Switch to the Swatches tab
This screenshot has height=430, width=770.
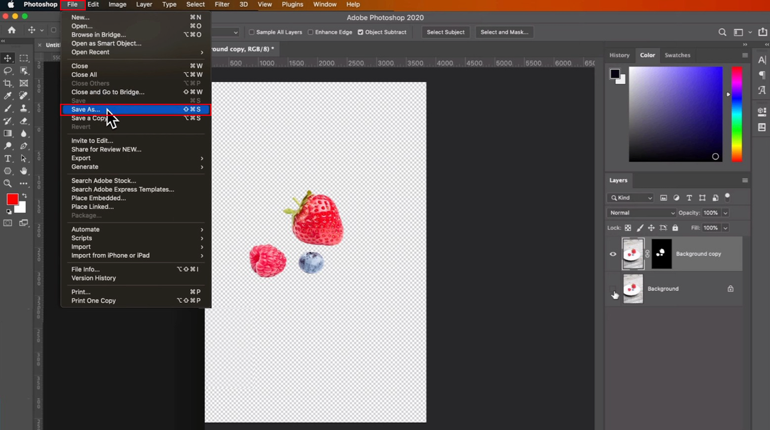click(x=677, y=55)
